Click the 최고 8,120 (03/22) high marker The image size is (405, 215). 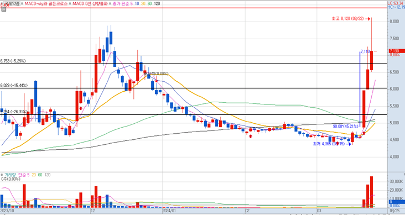point(351,19)
